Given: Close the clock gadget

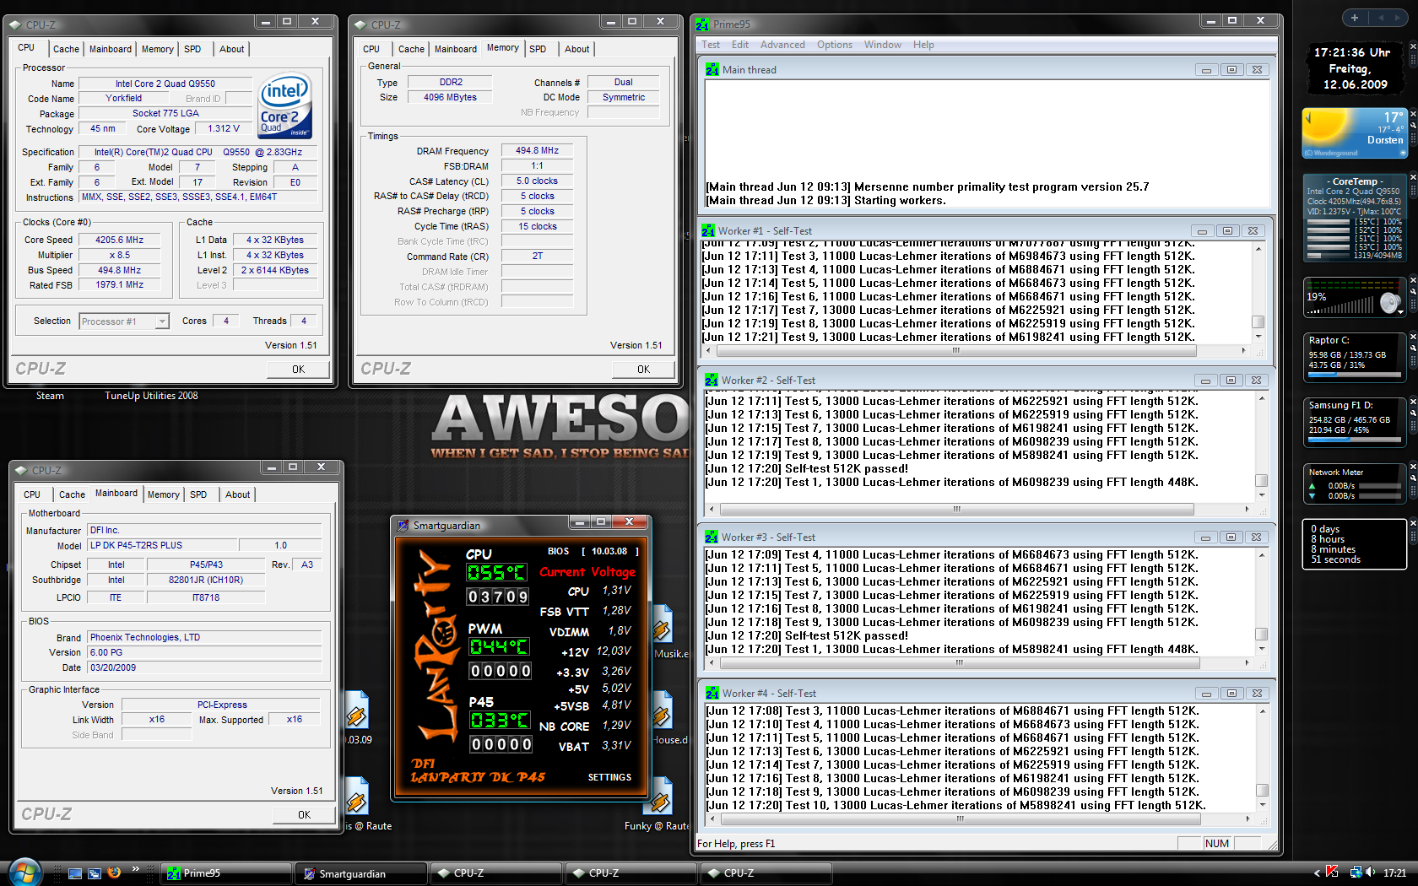Looking at the screenshot, I should [x=1413, y=46].
